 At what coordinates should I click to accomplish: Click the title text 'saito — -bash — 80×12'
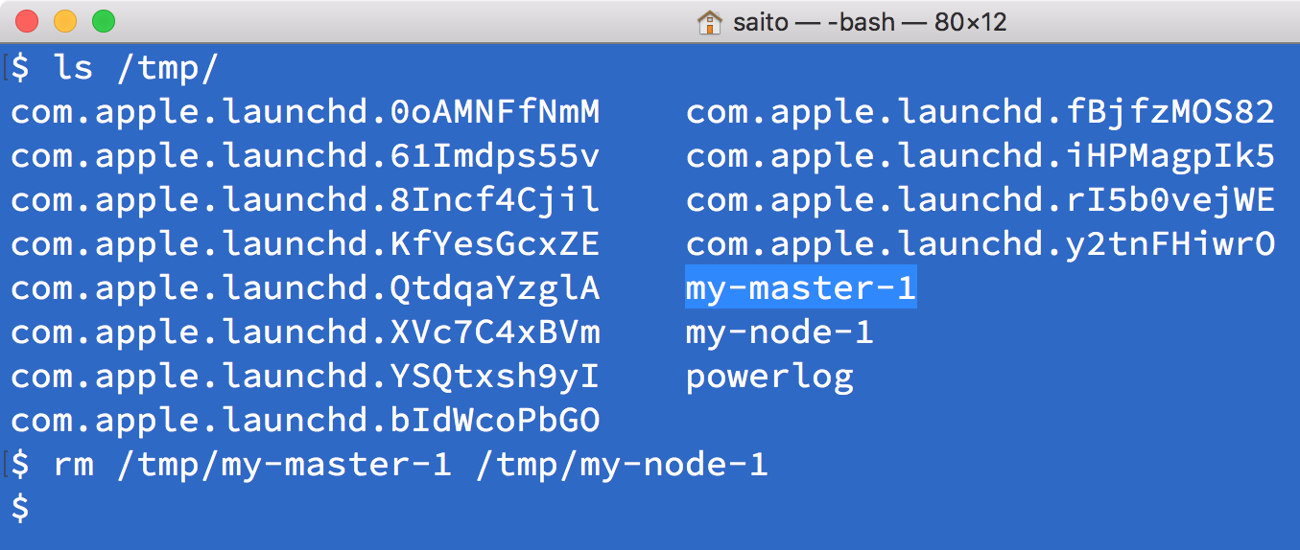coord(868,21)
